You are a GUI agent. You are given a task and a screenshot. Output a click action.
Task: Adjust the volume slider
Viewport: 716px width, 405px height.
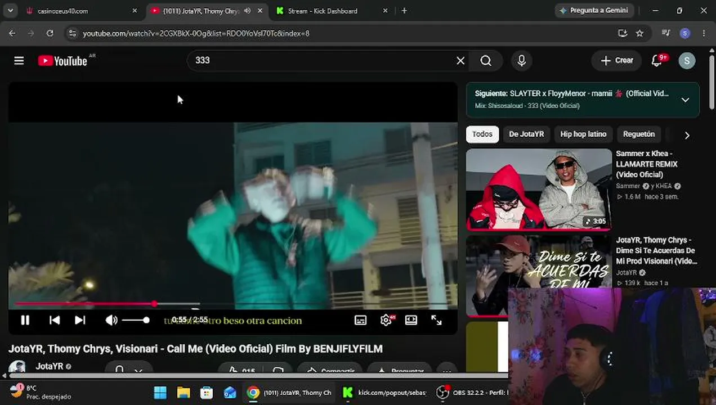[x=136, y=320]
